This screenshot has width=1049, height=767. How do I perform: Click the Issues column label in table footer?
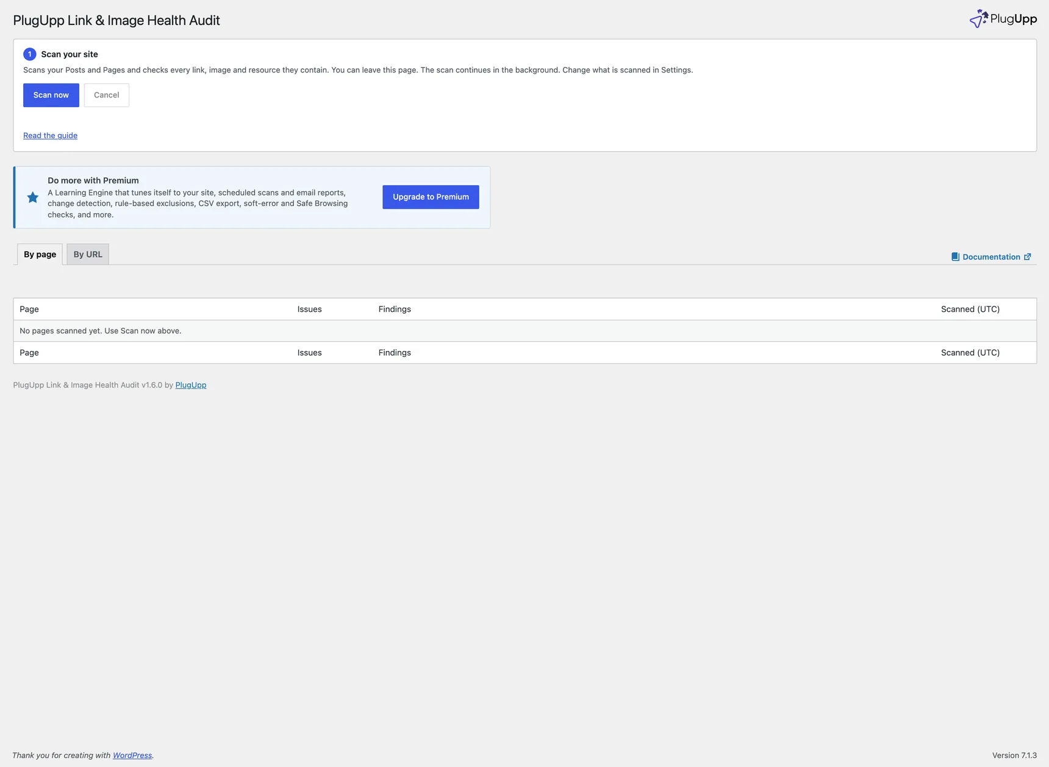tap(310, 353)
